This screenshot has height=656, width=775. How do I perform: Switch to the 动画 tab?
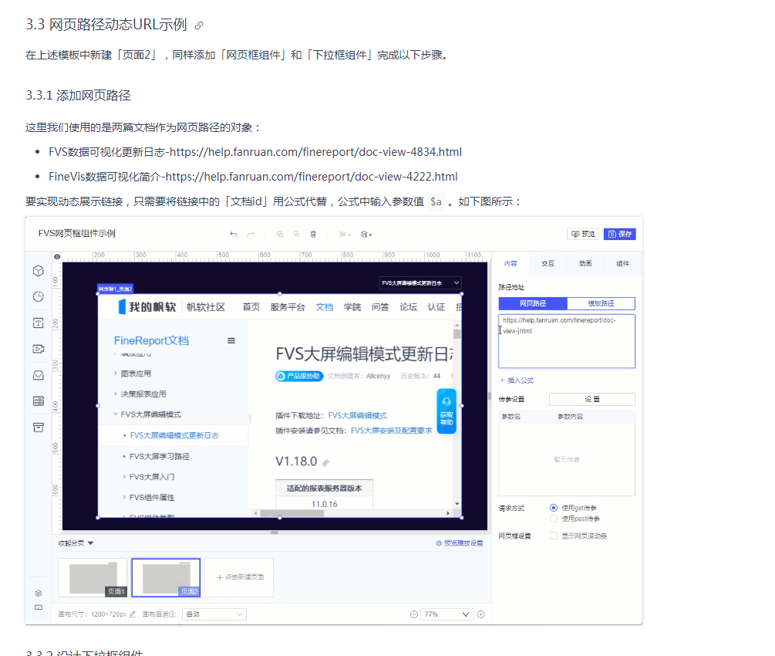585,264
